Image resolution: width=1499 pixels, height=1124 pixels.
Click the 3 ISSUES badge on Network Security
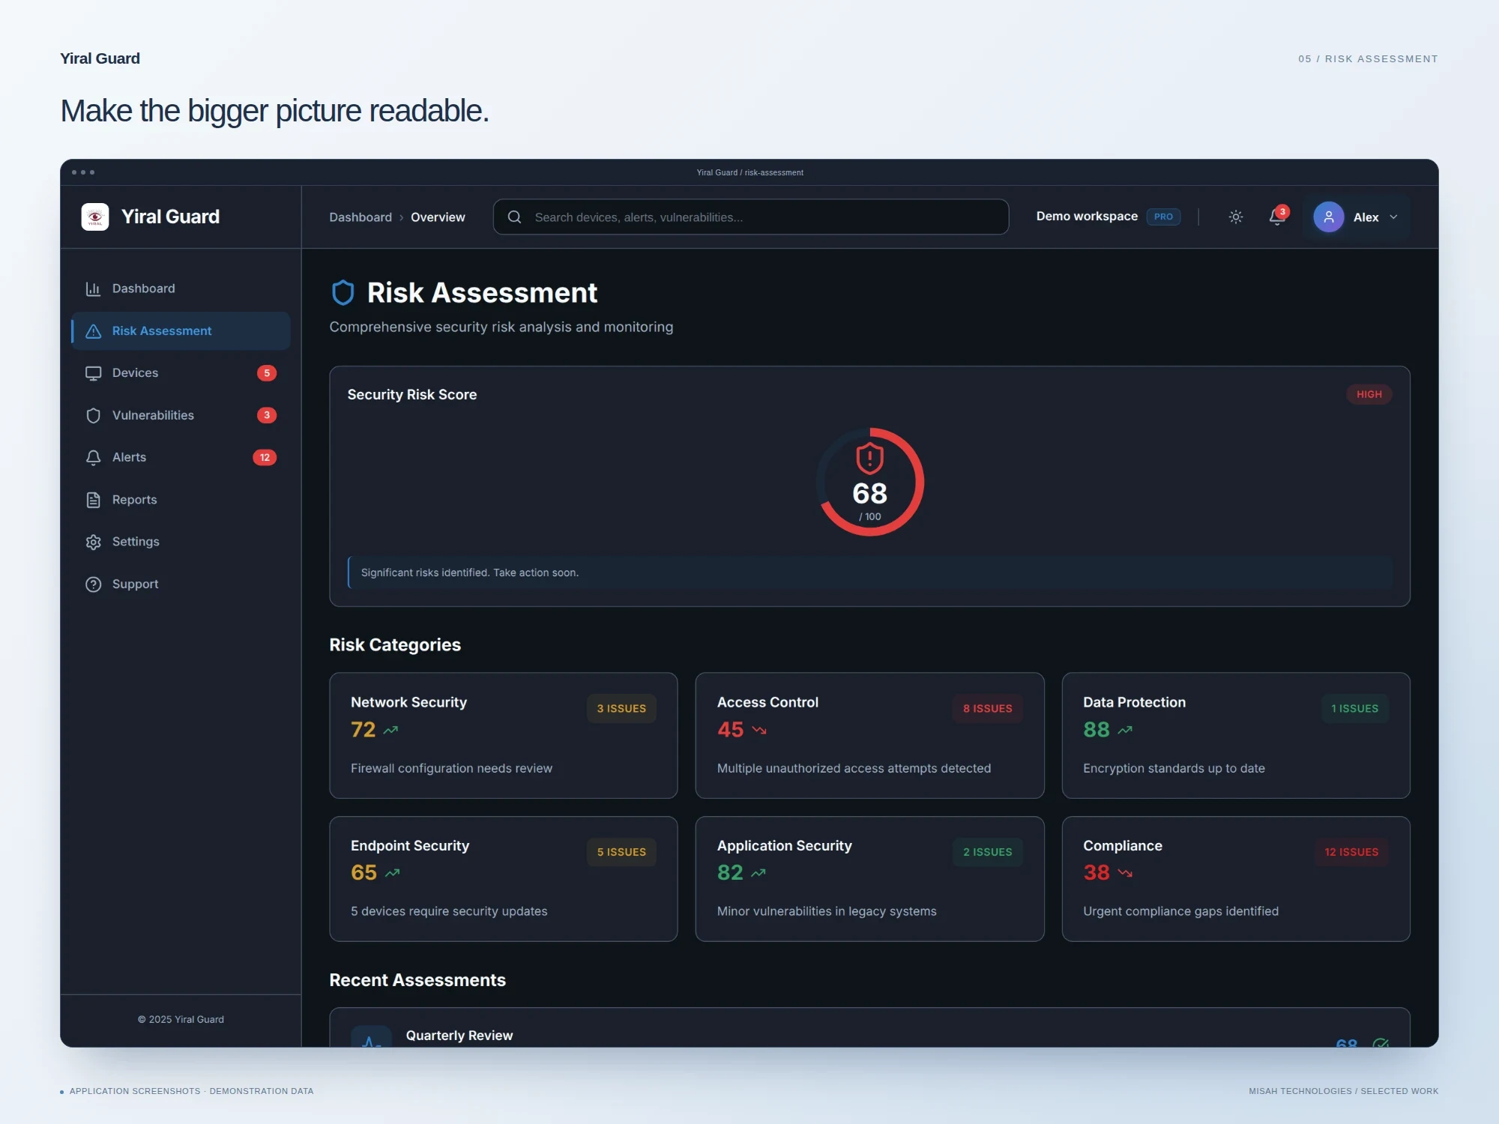(621, 709)
